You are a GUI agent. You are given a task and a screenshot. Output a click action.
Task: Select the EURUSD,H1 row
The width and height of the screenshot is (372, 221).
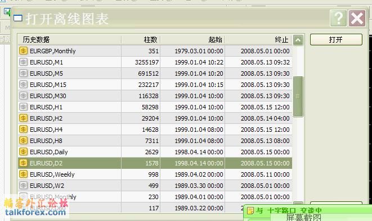point(155,107)
